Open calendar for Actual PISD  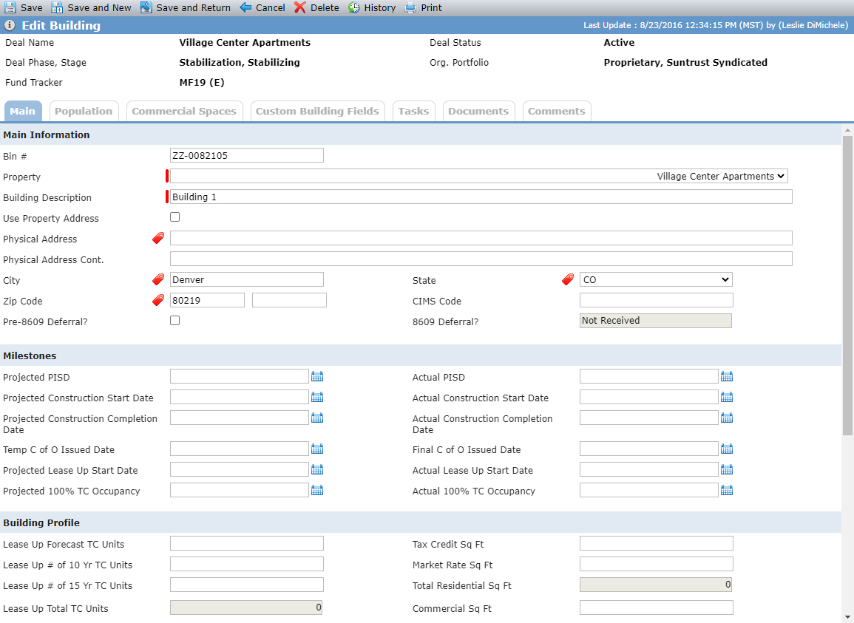click(727, 376)
